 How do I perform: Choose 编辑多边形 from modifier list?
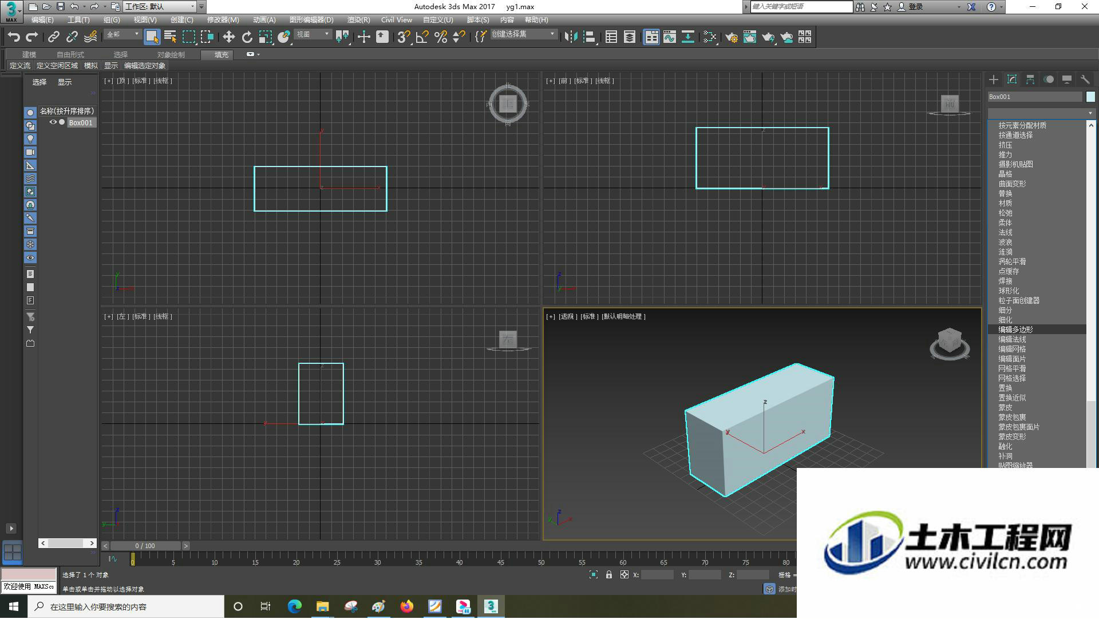point(1037,330)
